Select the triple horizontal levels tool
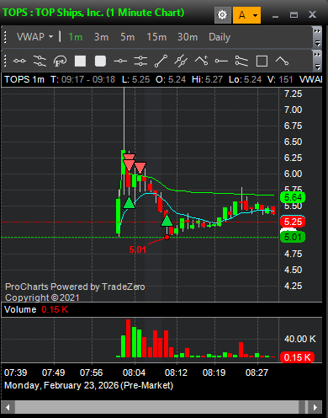The width and height of the screenshot is (328, 418). pos(140,61)
